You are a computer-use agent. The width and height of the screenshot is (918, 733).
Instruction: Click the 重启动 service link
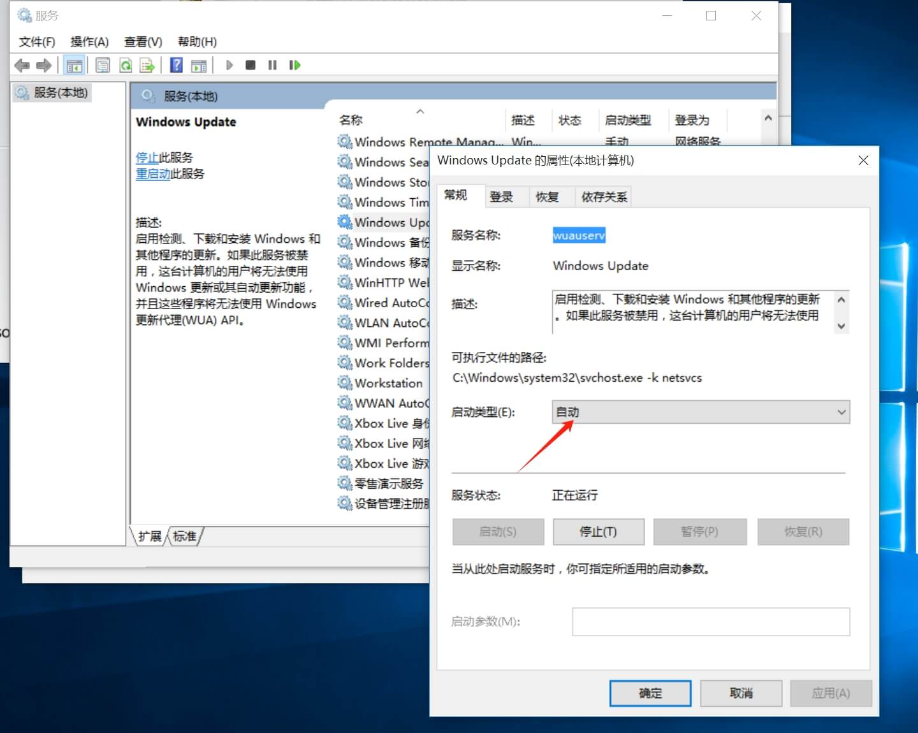tap(153, 174)
